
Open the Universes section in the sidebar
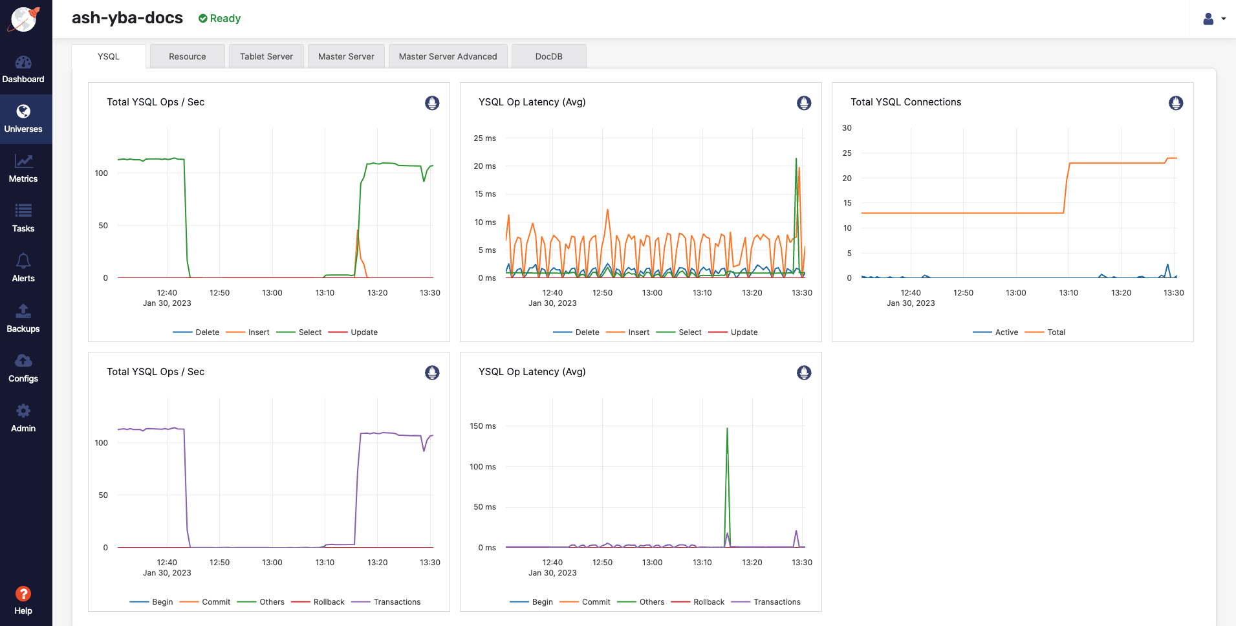(x=25, y=118)
